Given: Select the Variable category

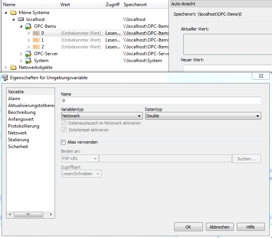Looking at the screenshot, I should click(x=31, y=92).
